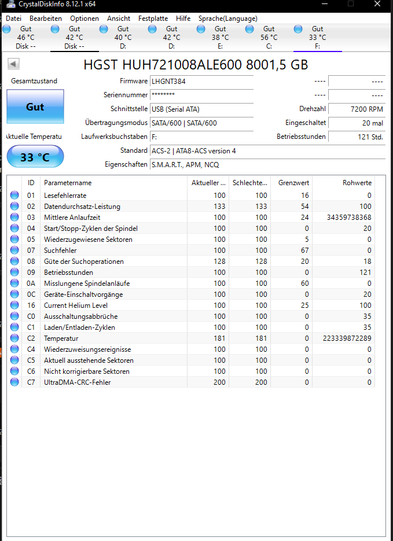Click status icon for Lesefehlerrate row
Image resolution: width=393 pixels, height=541 pixels.
(14, 196)
